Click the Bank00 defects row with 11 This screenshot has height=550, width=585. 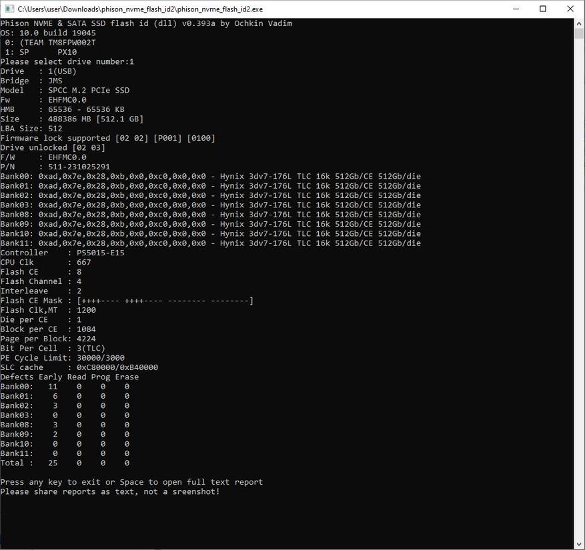[65, 387]
